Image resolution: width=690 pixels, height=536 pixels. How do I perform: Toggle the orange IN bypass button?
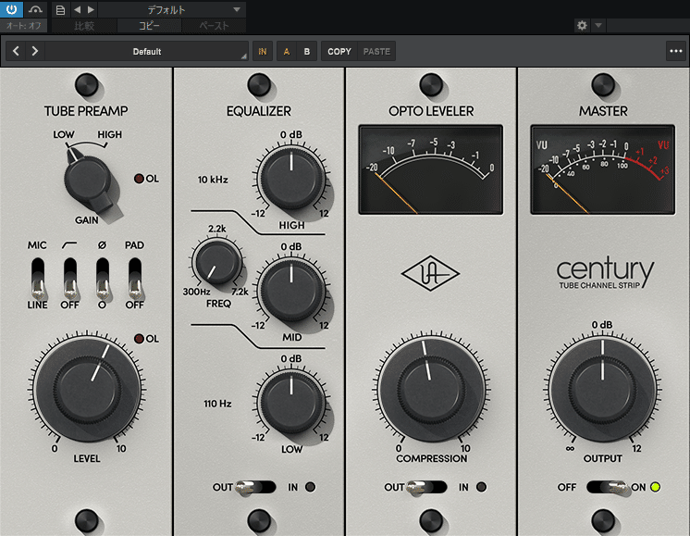(x=263, y=52)
